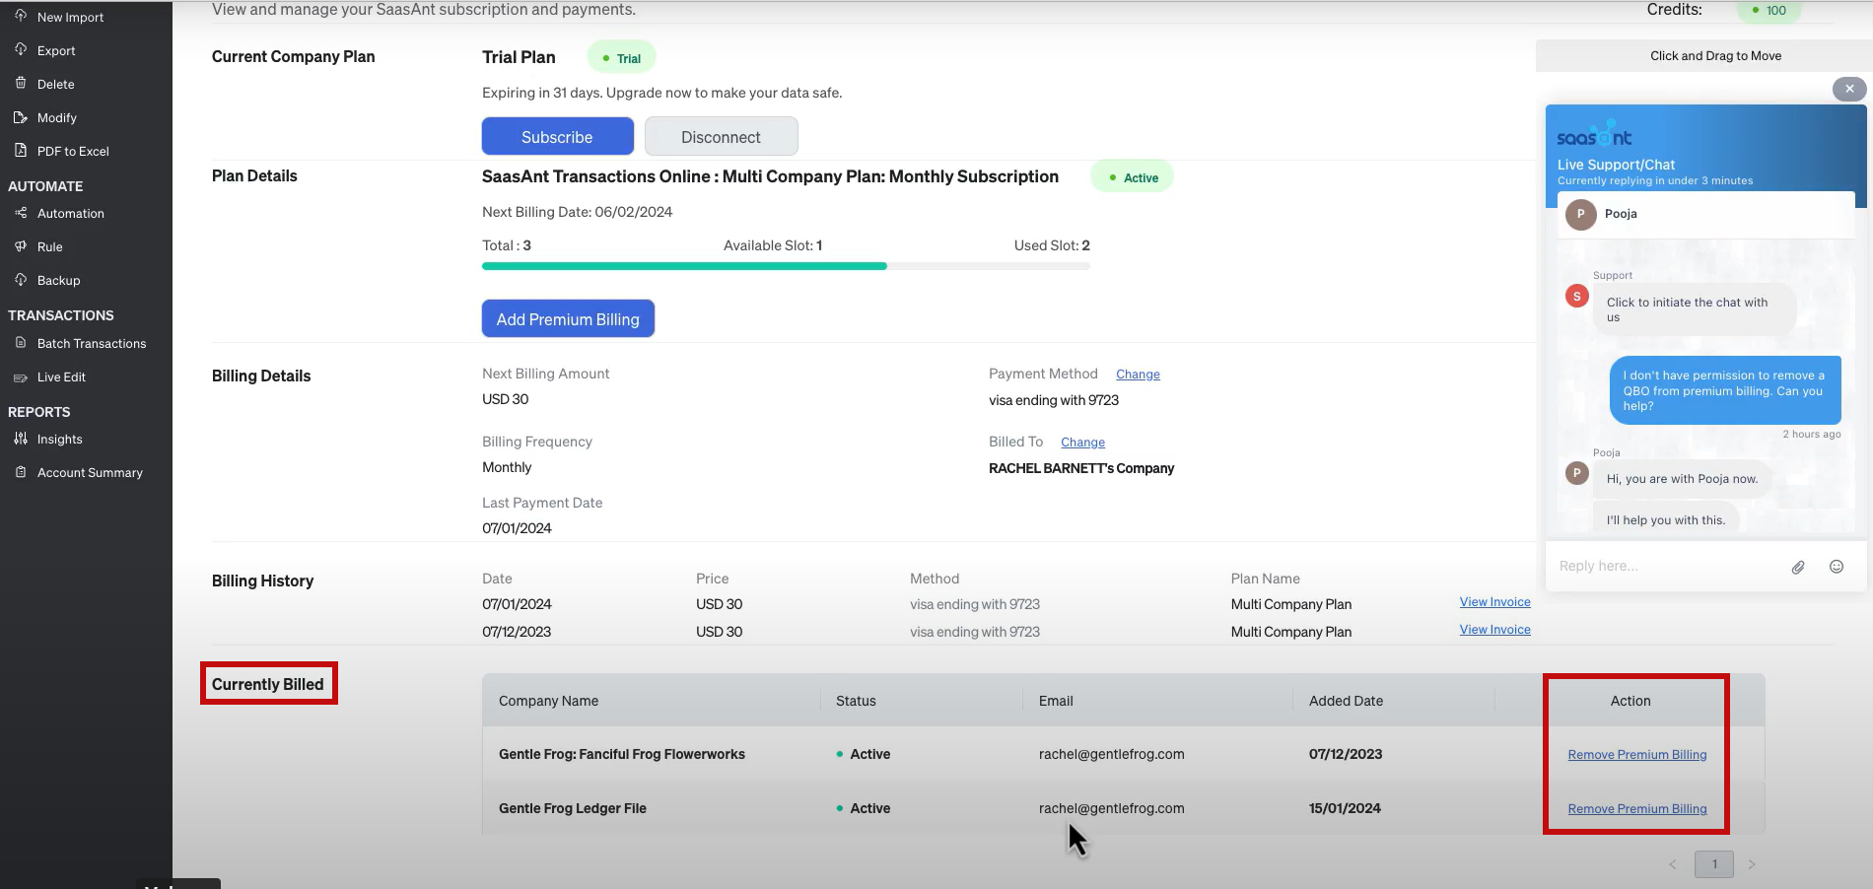This screenshot has width=1873, height=889.
Task: Click the PDF to Excel icon
Action: click(x=21, y=150)
